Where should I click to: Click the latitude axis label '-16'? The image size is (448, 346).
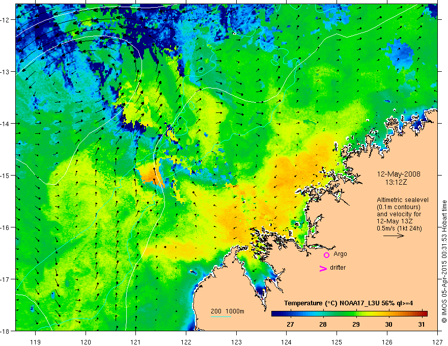(x=6, y=227)
